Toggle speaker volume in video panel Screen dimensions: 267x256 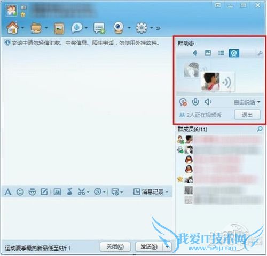coord(208,102)
